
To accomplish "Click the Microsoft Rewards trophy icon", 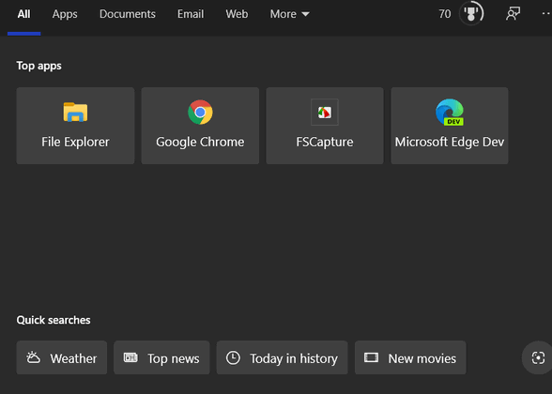I will [471, 14].
